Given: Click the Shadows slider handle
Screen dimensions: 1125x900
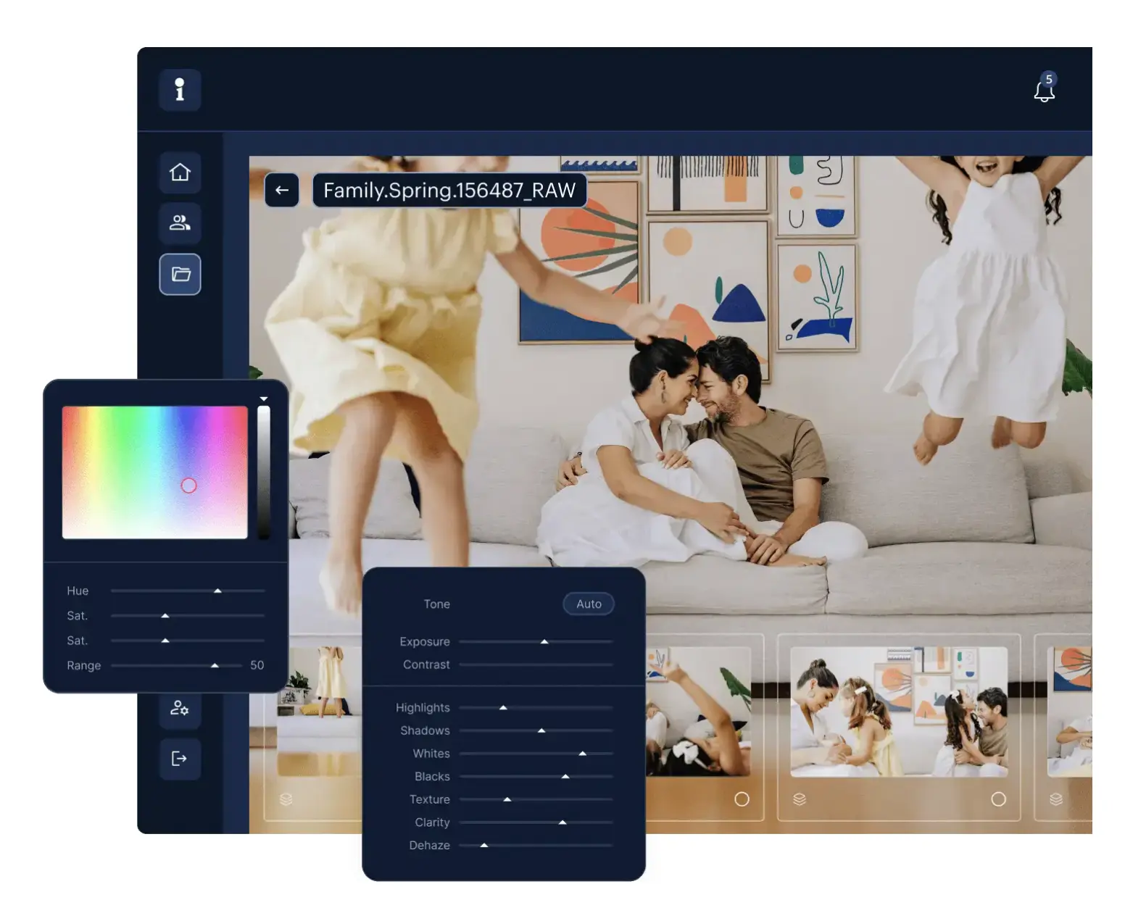Looking at the screenshot, I should pos(541,730).
